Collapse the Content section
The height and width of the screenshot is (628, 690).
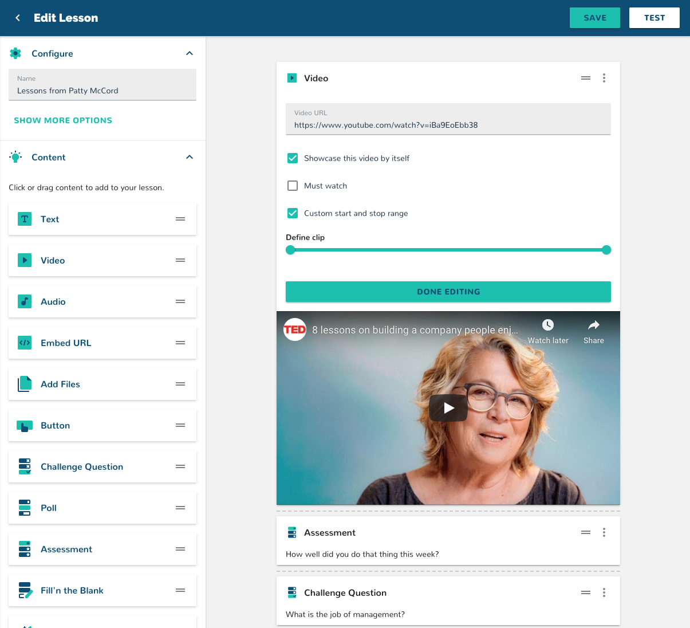pyautogui.click(x=190, y=156)
